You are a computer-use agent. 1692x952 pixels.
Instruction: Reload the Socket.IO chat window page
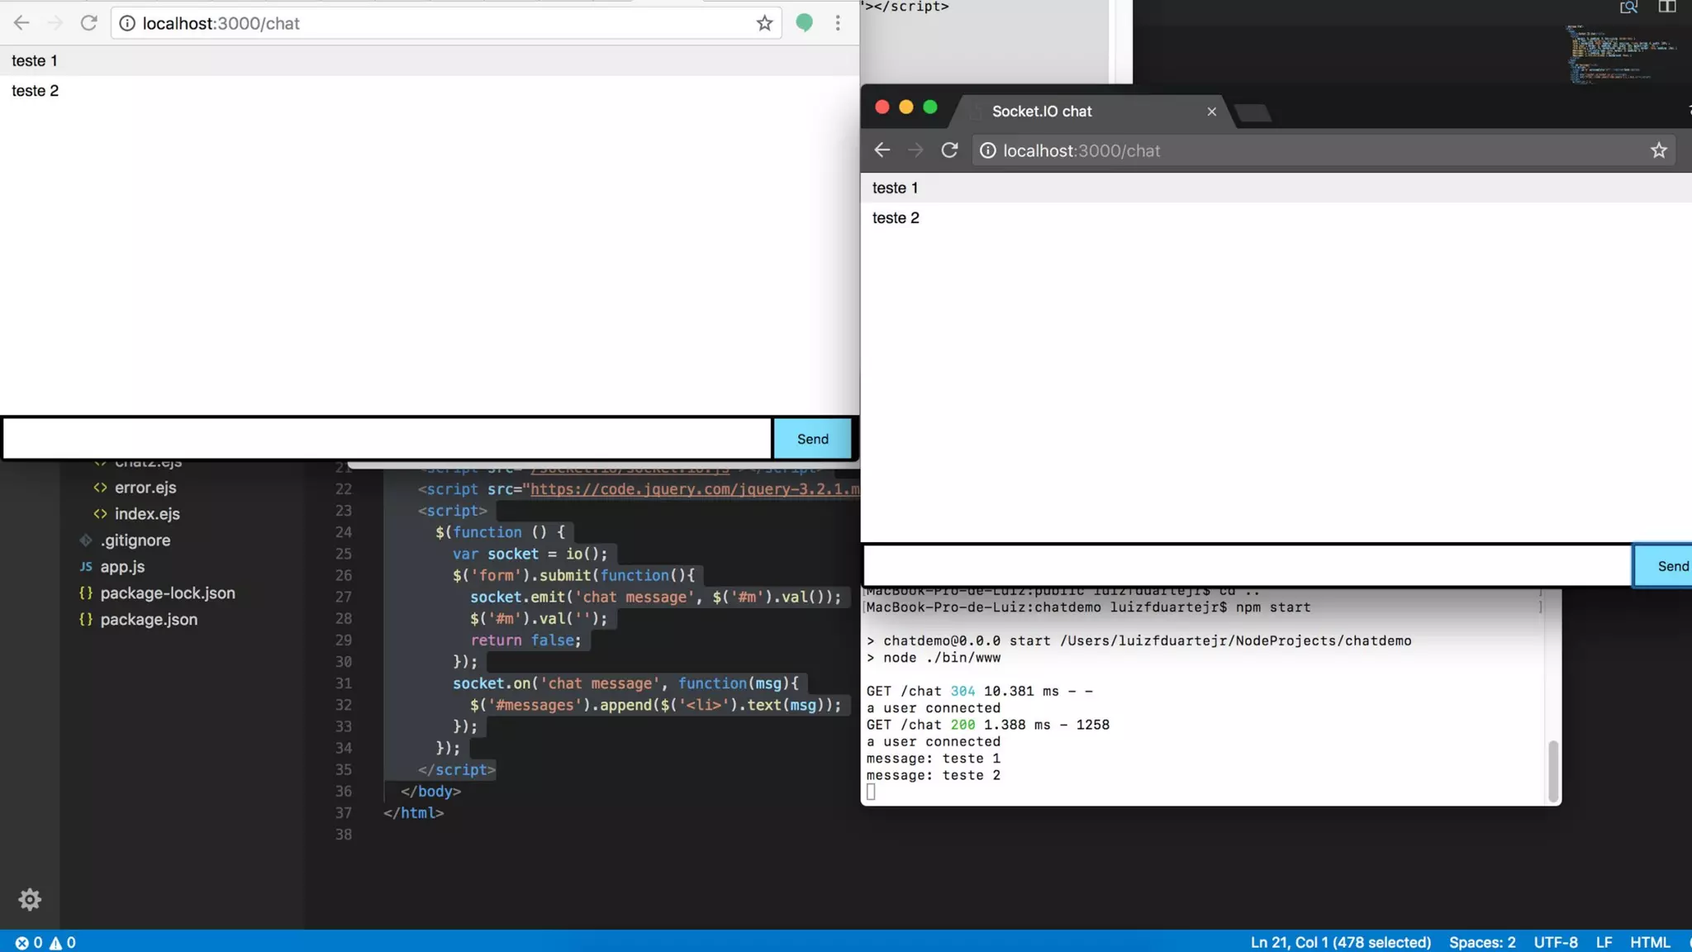click(x=949, y=150)
